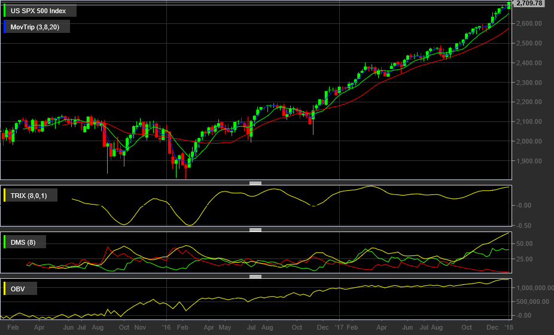Viewport: 554px width, 335px height.
Task: Click the May label on time axis
Action: [225, 328]
